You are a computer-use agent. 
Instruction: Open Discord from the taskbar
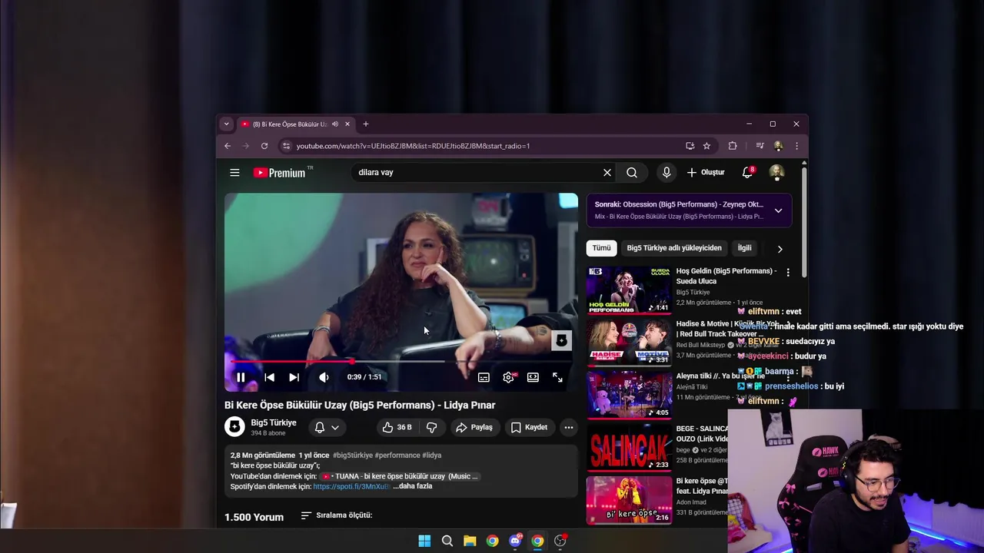[515, 541]
